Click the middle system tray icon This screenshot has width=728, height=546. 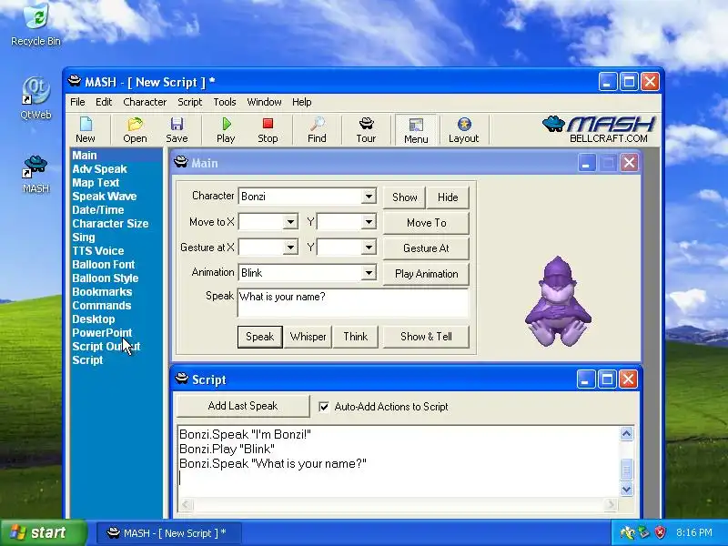644,532
